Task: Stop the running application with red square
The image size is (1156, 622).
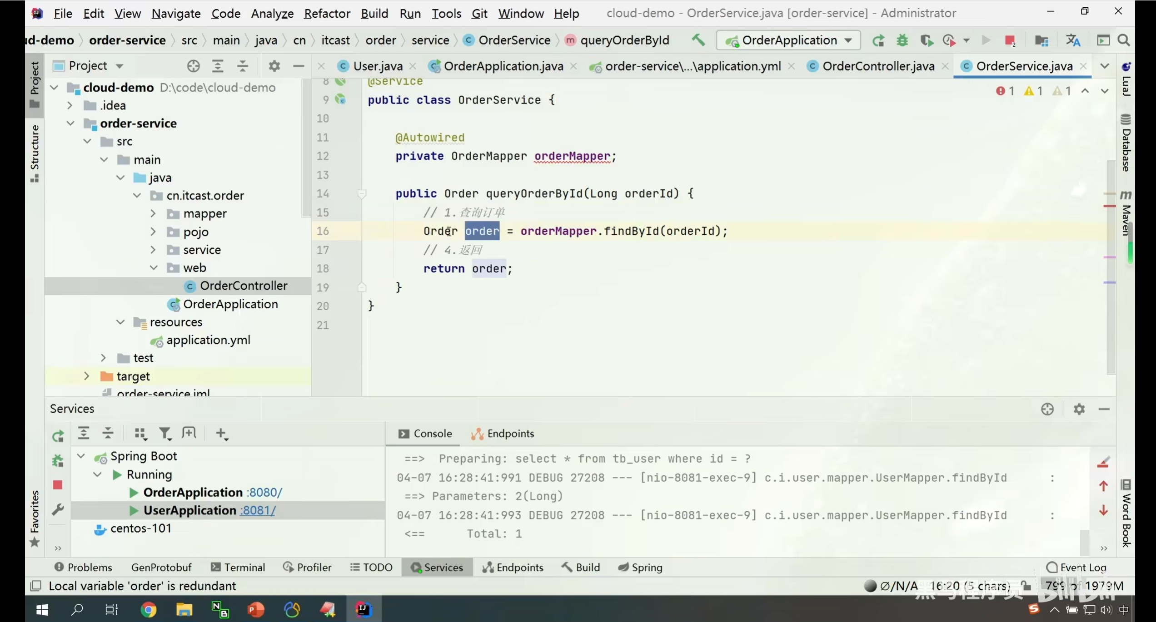Action: click(x=1010, y=40)
